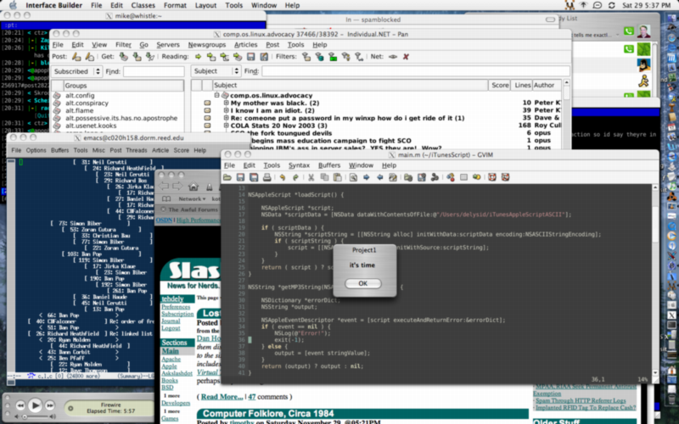
Task: Open Newsgroups menu in Pan
Action: coord(207,45)
